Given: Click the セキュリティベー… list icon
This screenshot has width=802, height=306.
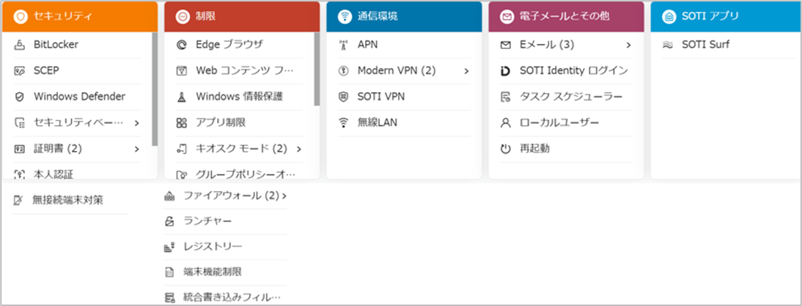Looking at the screenshot, I should pos(20,122).
